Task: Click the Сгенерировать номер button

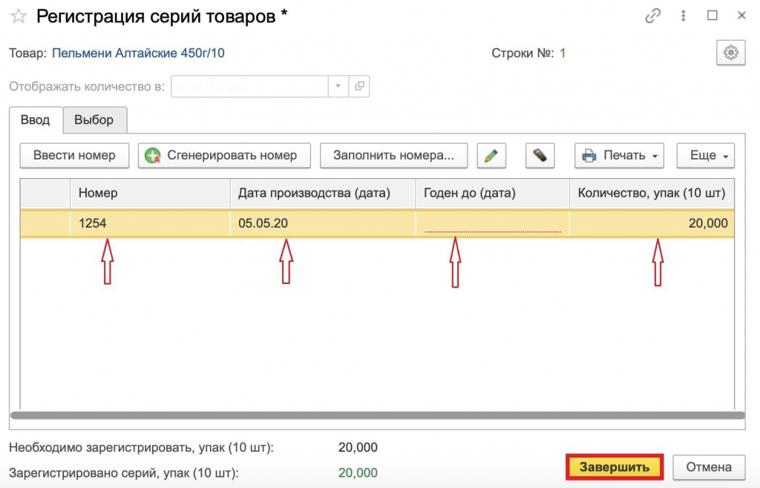Action: click(224, 156)
